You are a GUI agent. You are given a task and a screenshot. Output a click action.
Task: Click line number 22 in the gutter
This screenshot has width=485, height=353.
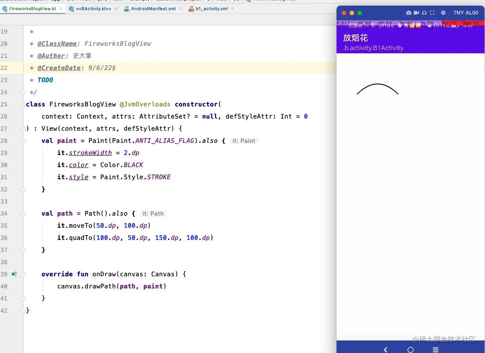click(4, 68)
